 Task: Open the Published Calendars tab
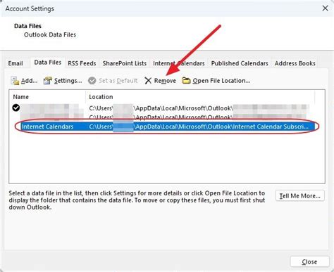240,63
